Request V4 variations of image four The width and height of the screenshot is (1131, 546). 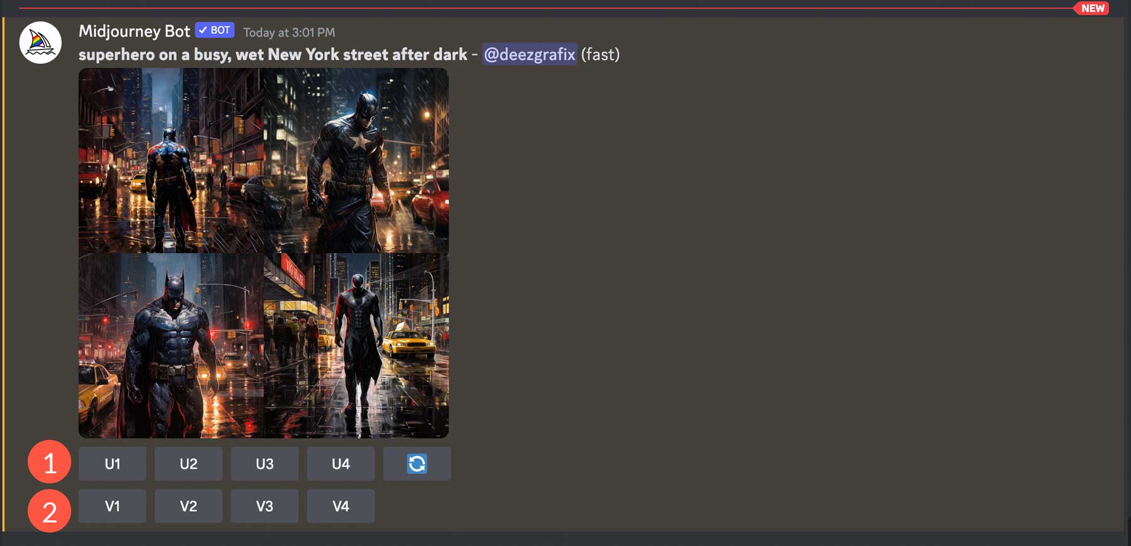(x=341, y=506)
